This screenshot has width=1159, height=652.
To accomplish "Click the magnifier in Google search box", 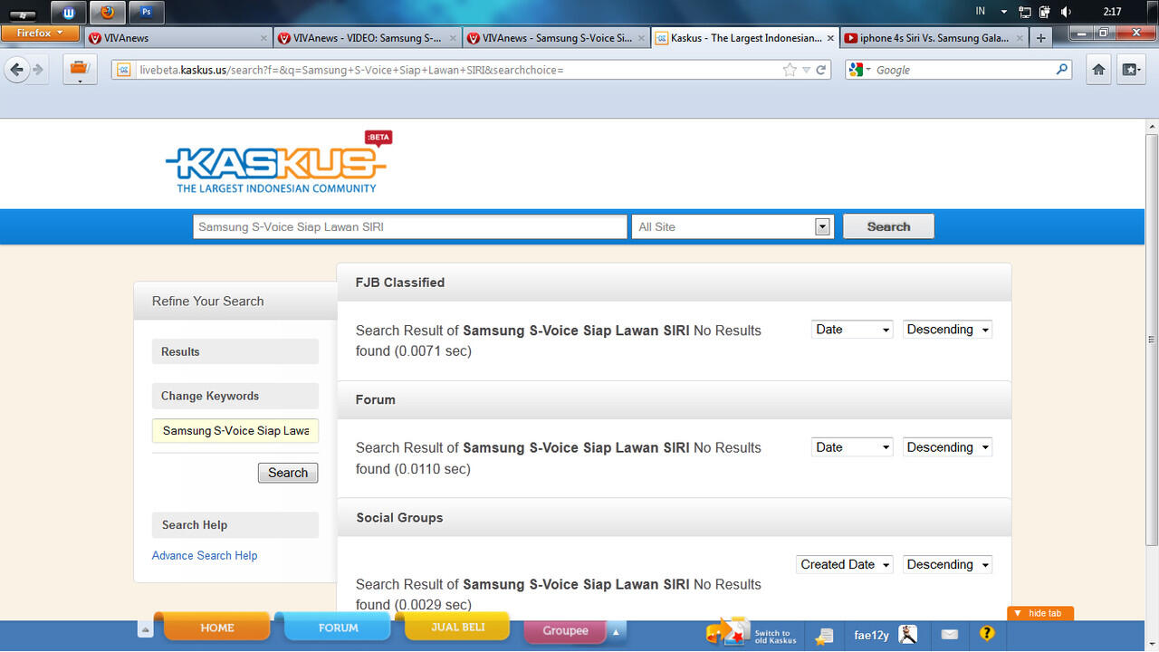I will pos(1062,70).
